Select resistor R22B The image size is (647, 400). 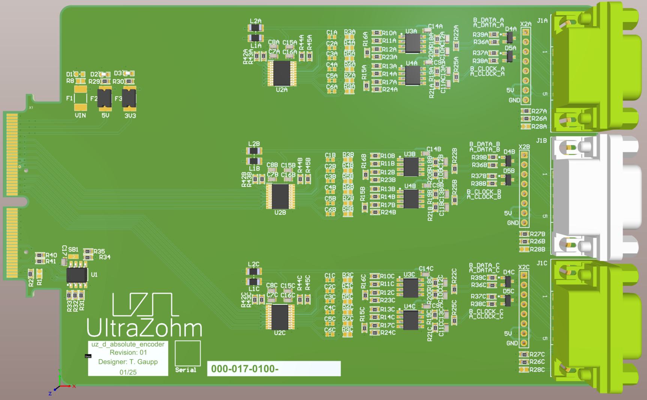click(x=455, y=168)
